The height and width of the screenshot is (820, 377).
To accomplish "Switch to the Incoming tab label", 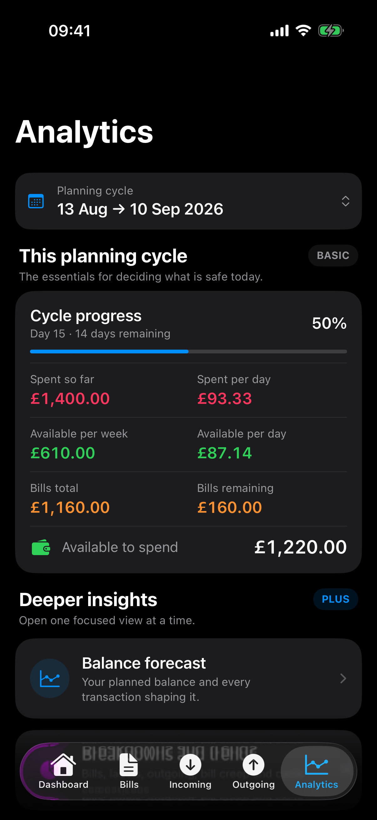I will (190, 785).
